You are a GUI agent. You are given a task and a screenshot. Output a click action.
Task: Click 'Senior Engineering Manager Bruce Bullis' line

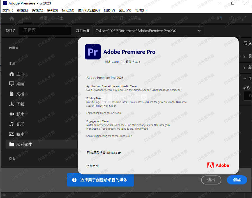109,136
